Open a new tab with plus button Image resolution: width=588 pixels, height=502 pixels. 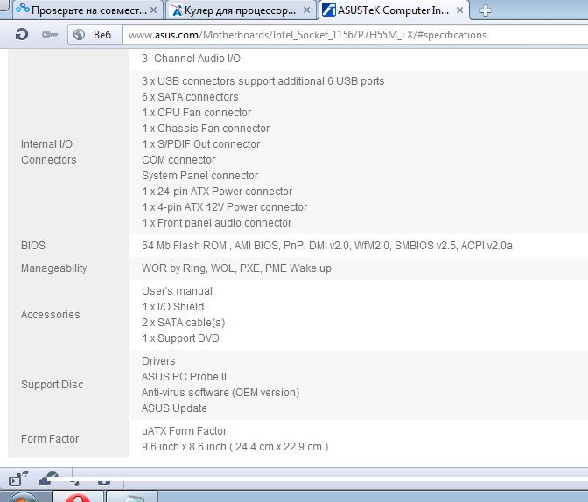486,10
